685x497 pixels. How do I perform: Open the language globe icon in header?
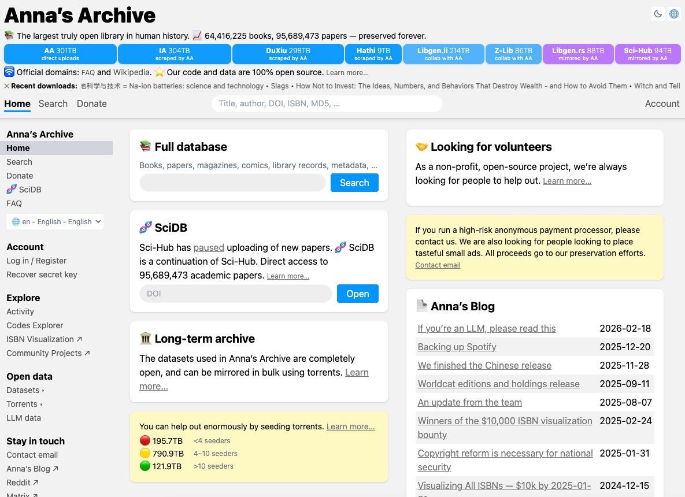coord(674,14)
